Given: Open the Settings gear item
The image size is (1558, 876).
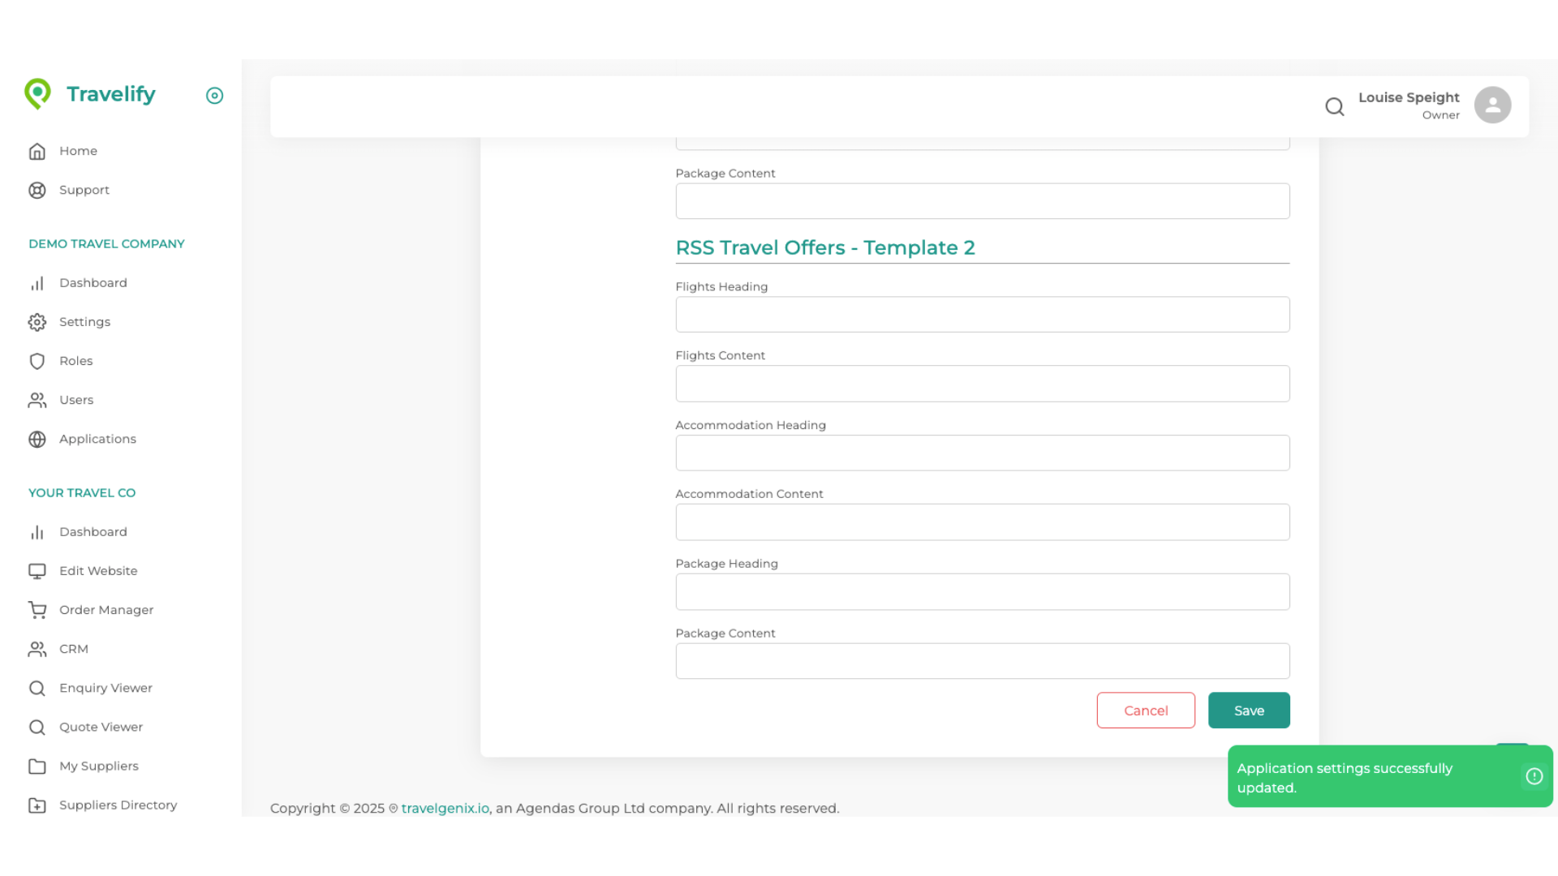Looking at the screenshot, I should point(84,322).
